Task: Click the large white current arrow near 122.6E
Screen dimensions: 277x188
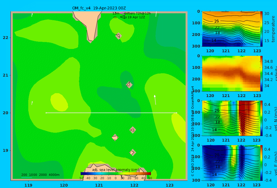Action: tap(155, 100)
